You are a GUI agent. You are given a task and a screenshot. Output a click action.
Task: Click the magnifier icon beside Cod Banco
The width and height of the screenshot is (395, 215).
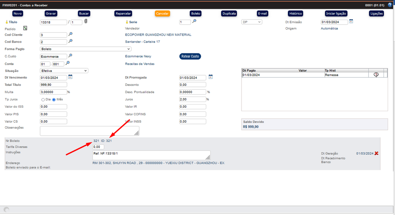(71, 41)
